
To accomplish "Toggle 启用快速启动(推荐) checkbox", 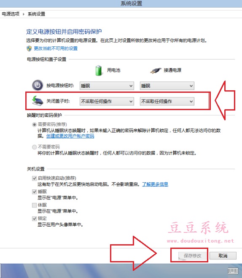I will click(35, 178).
